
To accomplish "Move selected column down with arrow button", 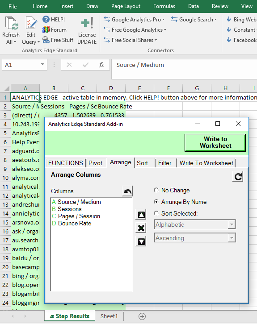I will coord(141,241).
